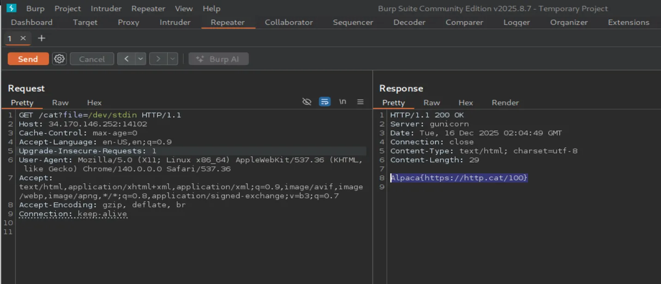The height and width of the screenshot is (284, 661).
Task: Click the Burp AI sparkle button
Action: point(218,59)
